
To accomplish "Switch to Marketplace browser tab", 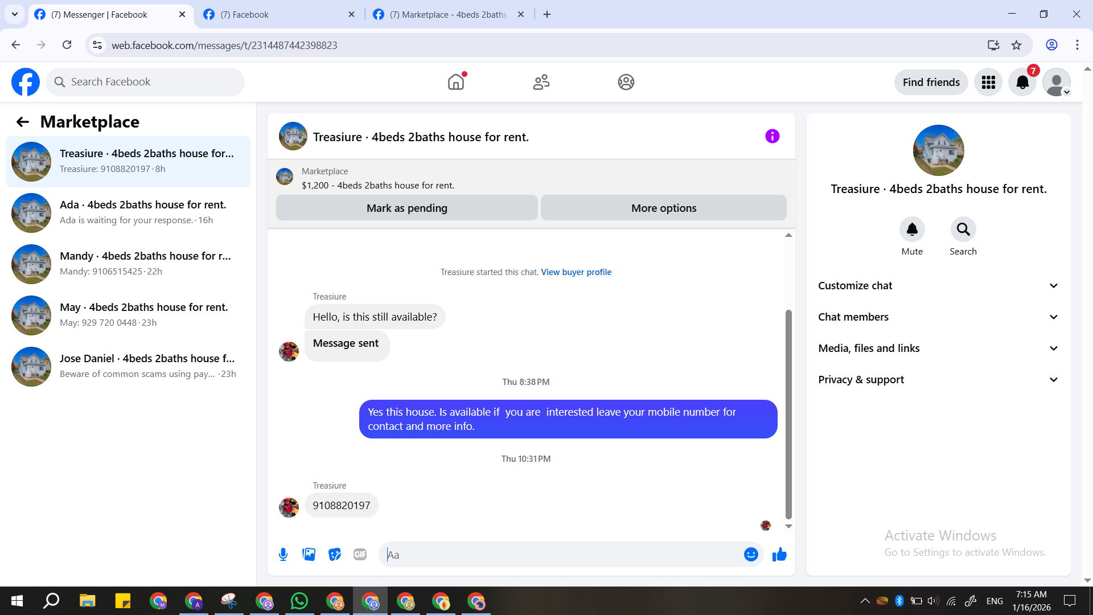I will (447, 14).
